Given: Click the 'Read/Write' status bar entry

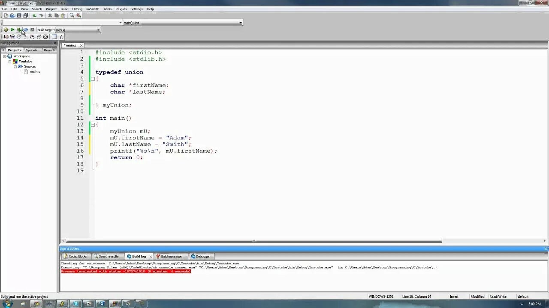Looking at the screenshot, I should (x=498, y=296).
